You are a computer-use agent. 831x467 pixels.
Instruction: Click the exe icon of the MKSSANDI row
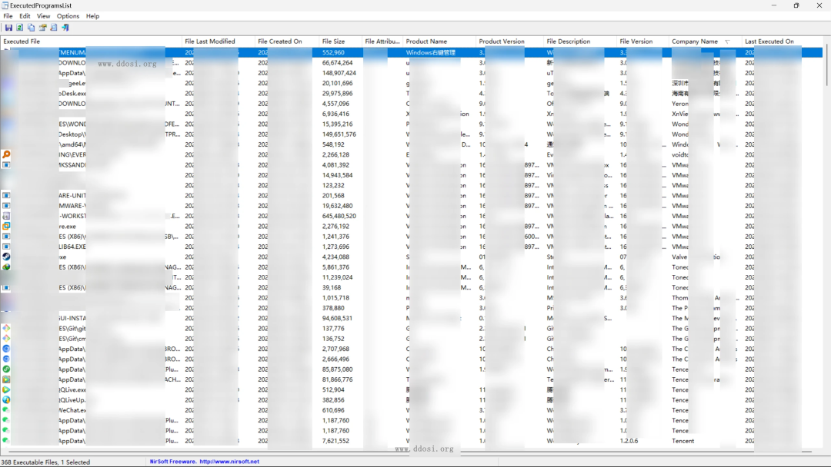tap(6, 165)
